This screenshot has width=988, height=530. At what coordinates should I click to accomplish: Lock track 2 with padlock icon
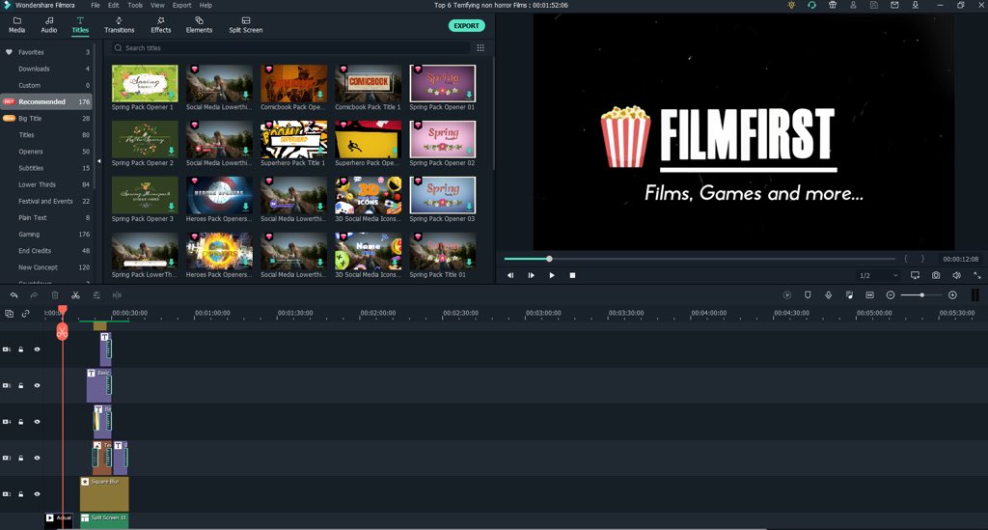click(21, 494)
